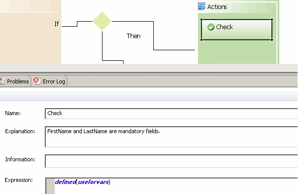Click the red Error Log tab icon
This screenshot has height=194, width=298.
pos(37,81)
